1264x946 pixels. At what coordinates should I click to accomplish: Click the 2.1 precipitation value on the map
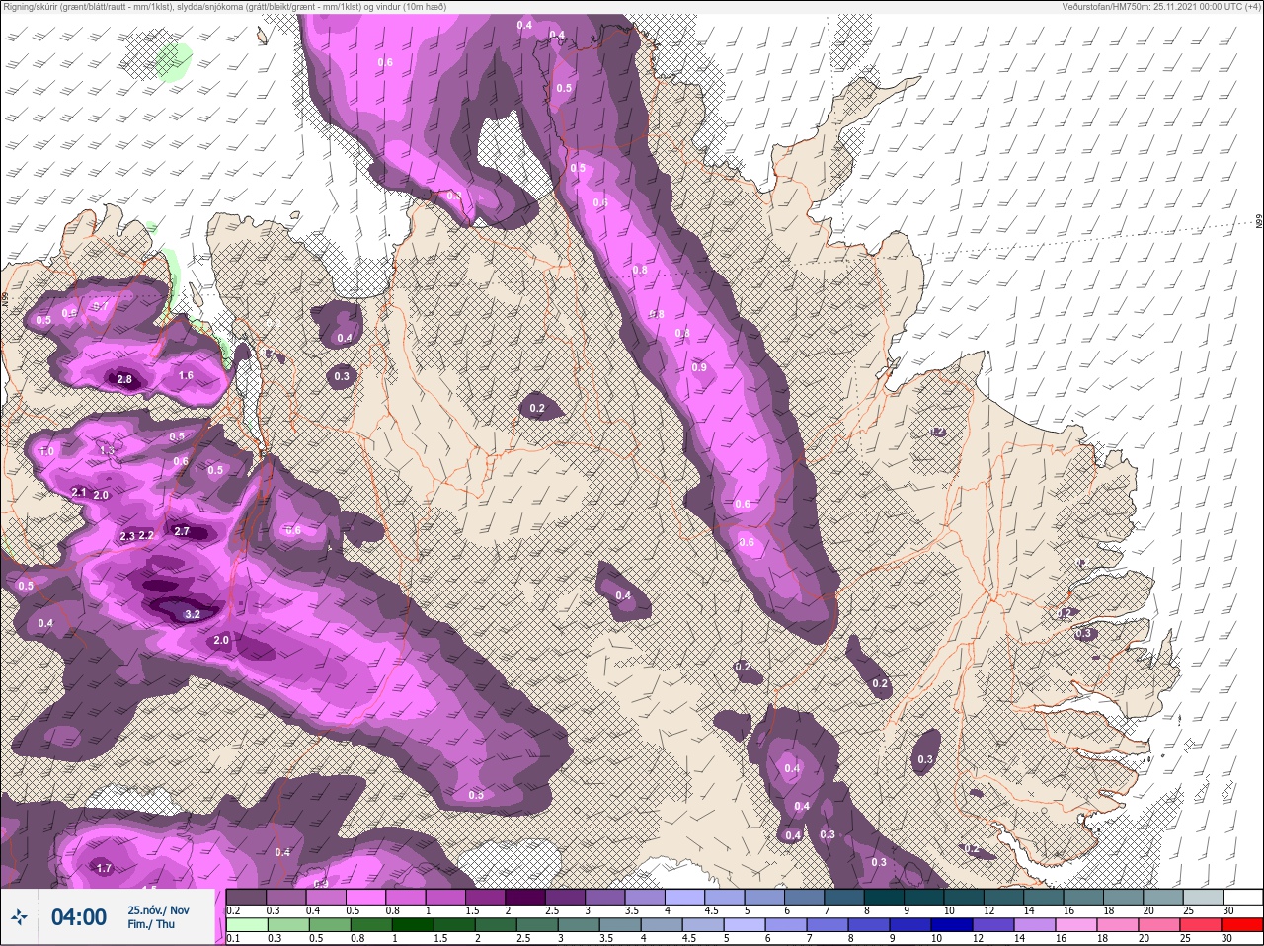pyautogui.click(x=80, y=492)
